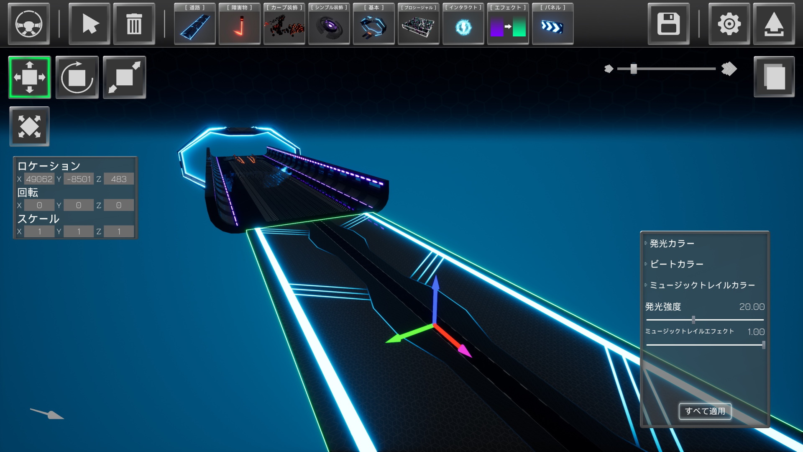Expand the ミュージックトレイルカラー section
The width and height of the screenshot is (803, 452).
point(702,285)
